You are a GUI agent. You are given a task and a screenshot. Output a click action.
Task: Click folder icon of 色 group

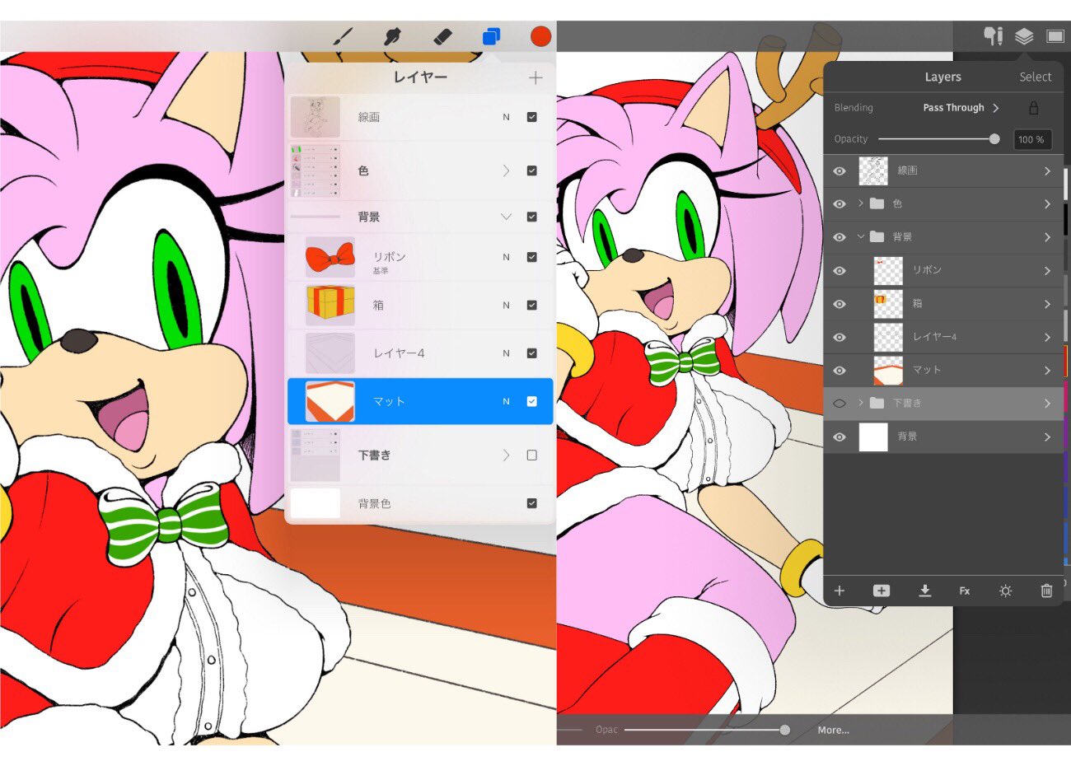[x=877, y=203]
